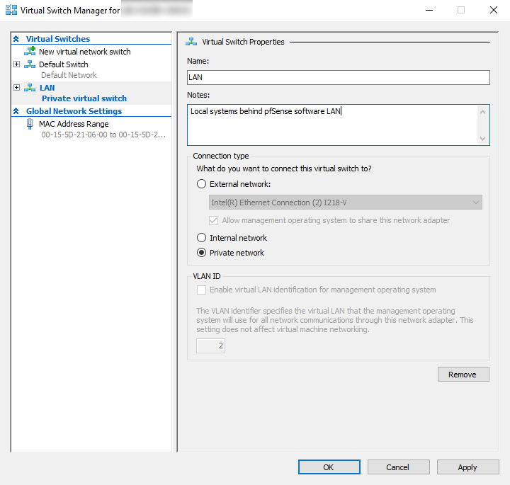The height and width of the screenshot is (485, 510).
Task: Click the Virtual Switch Properties header icon
Action: pyautogui.click(x=191, y=42)
